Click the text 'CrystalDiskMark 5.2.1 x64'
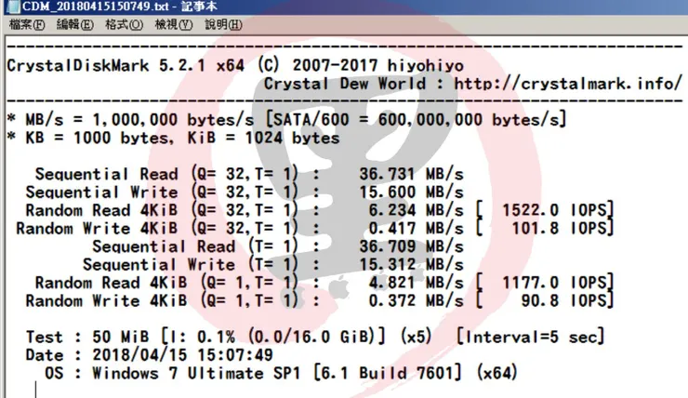 click(126, 66)
